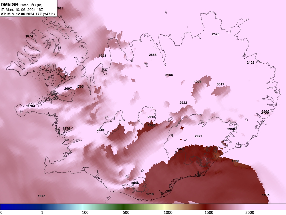Select the 2815 height value

tap(100, 130)
